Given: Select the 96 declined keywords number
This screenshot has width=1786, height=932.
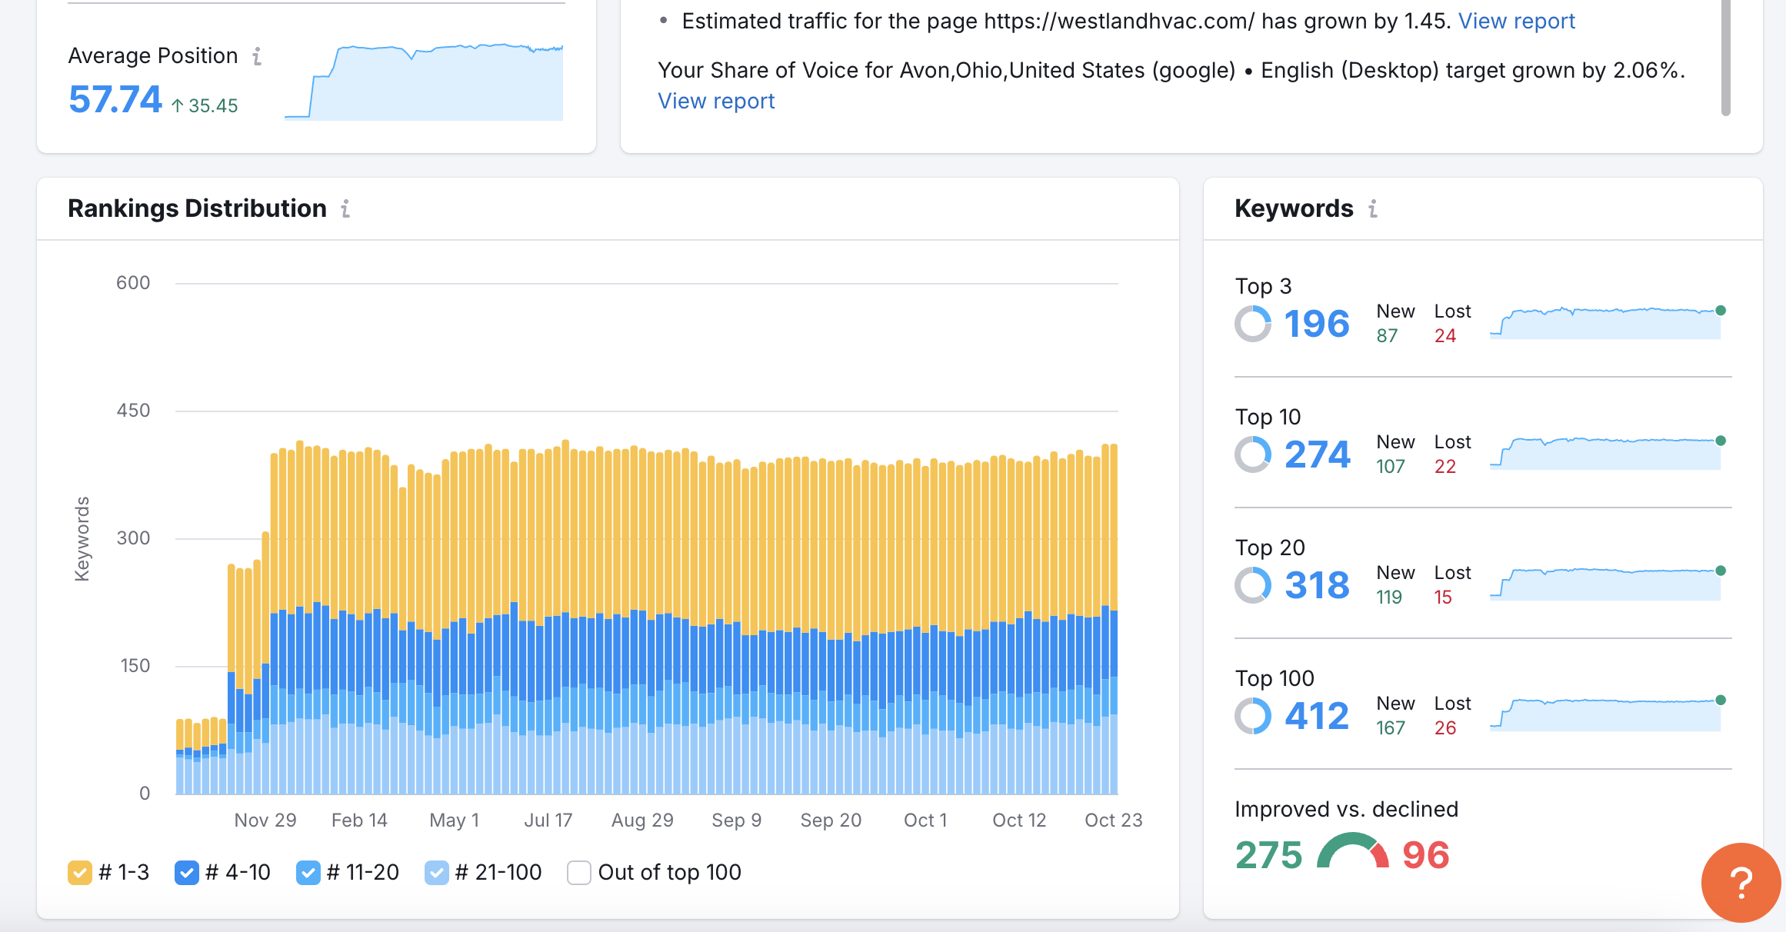Looking at the screenshot, I should pos(1426,855).
